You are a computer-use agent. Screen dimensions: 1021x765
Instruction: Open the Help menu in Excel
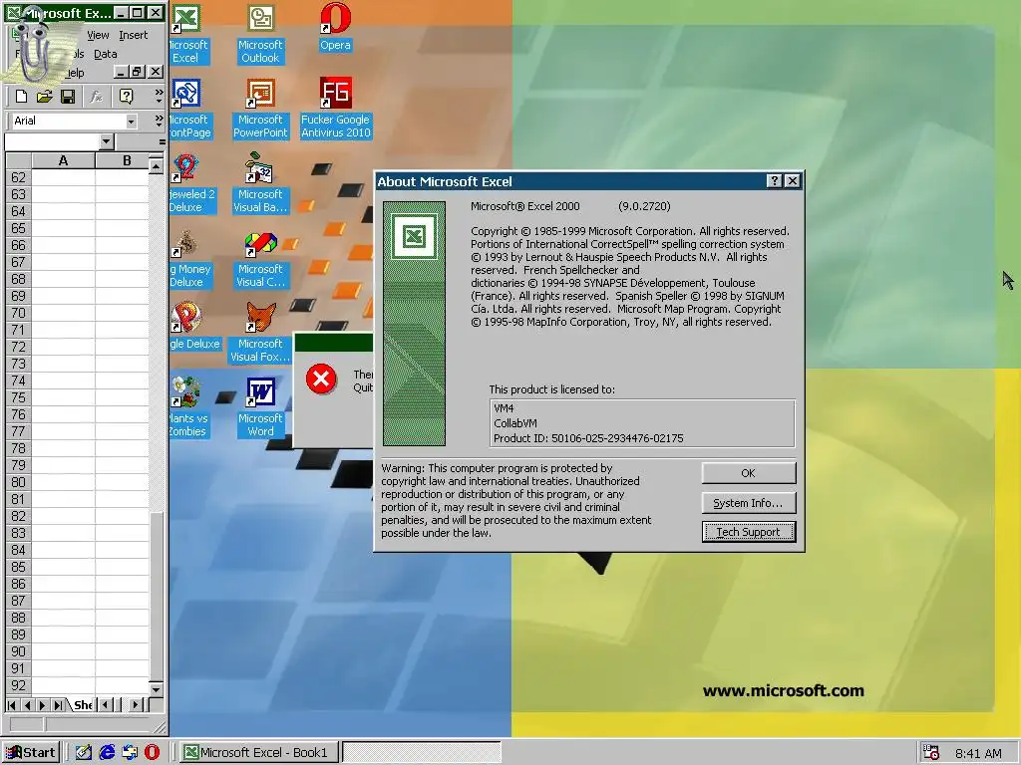tap(74, 73)
